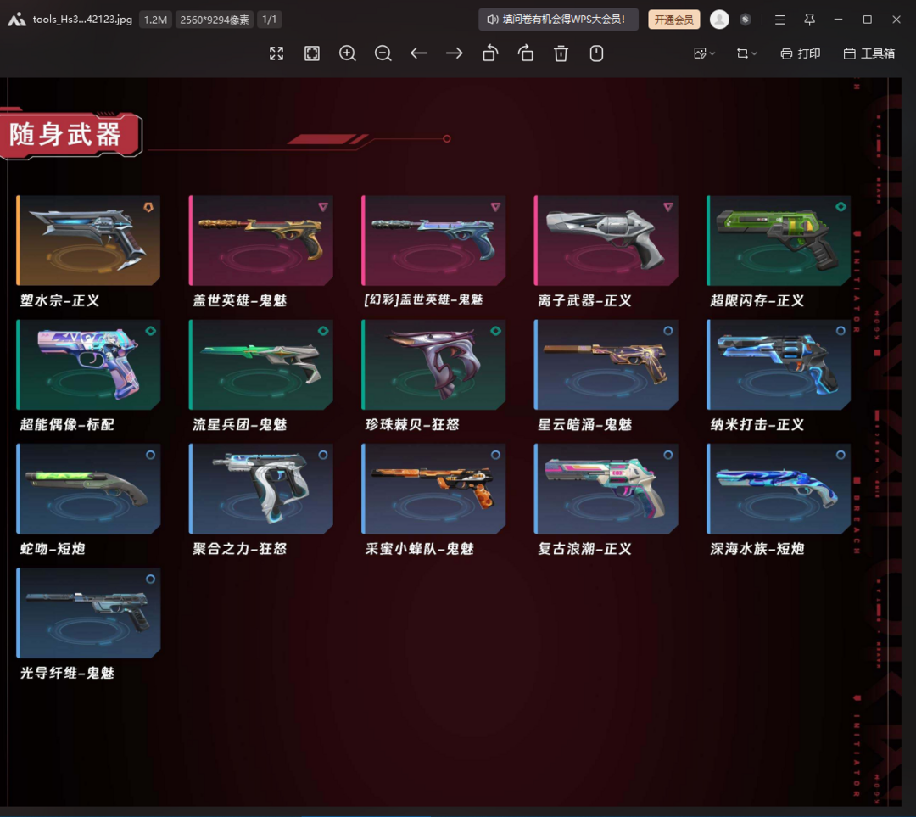
Task: Open the 填问卷有机会得WPS大会员 survey notice
Action: click(558, 20)
